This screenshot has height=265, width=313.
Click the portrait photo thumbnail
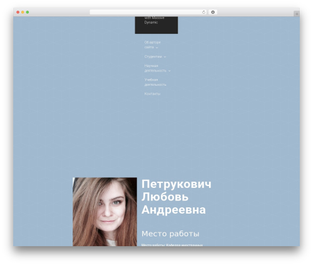105,212
